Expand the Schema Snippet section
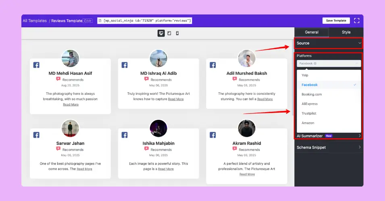The height and width of the screenshot is (201, 385). (x=329, y=148)
